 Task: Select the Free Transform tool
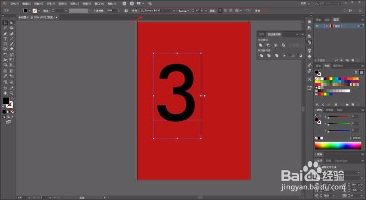[11, 60]
